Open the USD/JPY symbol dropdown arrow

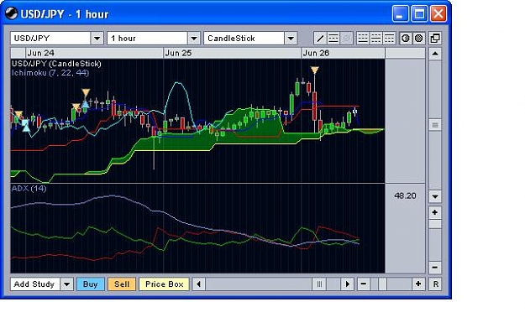point(97,39)
